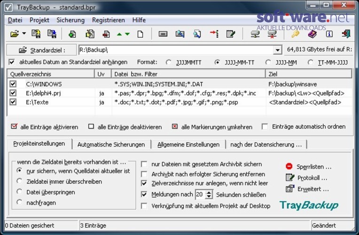This screenshot has height=235, width=359.
Task: Open the Projekt menu
Action: pos(39,20)
